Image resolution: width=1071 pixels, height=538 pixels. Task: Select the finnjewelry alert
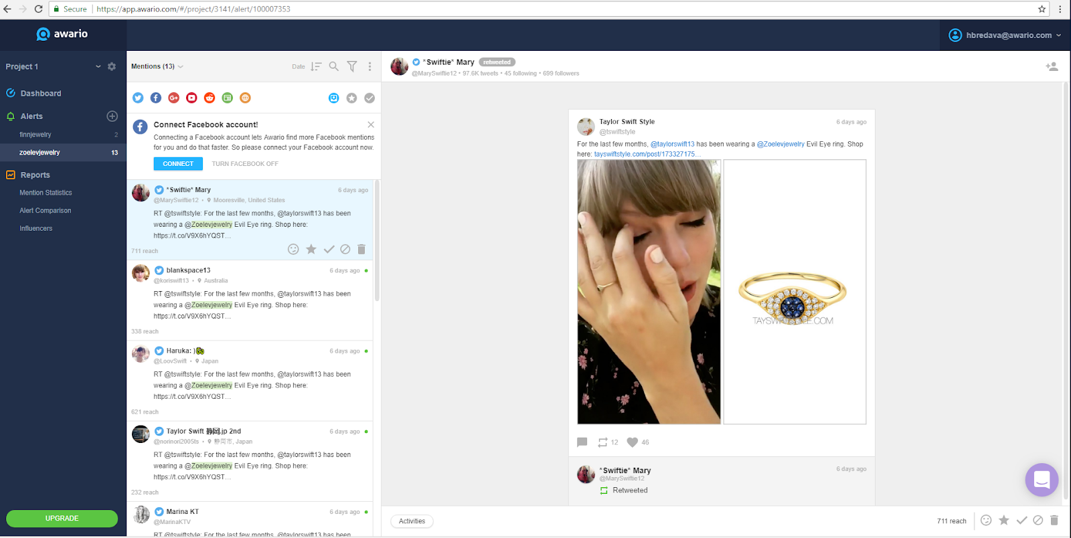[35, 134]
